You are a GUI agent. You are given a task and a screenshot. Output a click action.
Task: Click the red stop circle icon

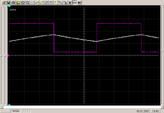click(x=23, y=2)
